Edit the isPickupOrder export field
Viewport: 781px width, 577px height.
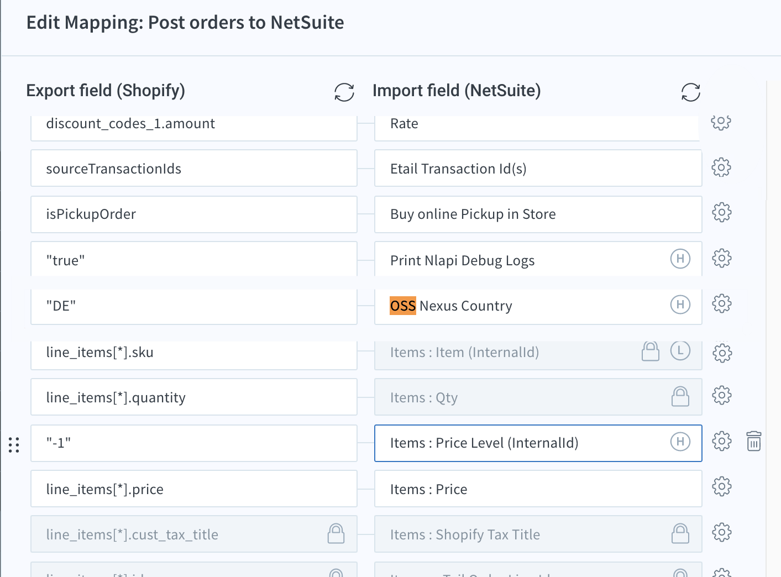(x=194, y=214)
